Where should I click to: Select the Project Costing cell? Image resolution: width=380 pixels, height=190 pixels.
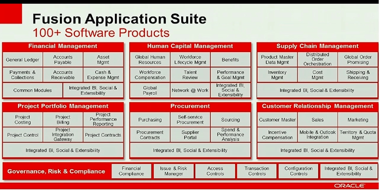23,119
